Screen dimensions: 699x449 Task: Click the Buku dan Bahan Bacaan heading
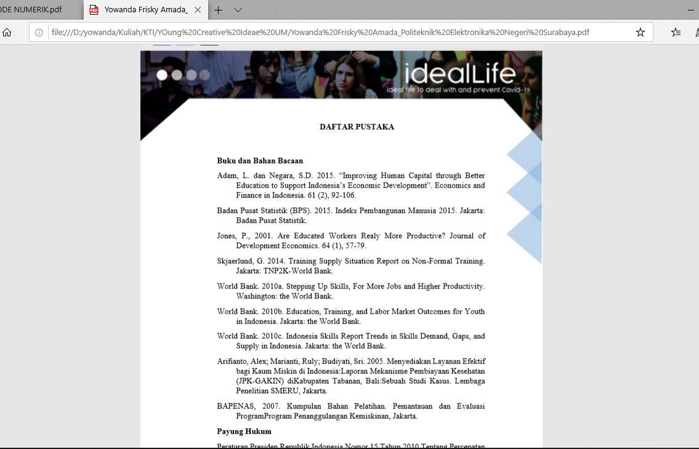pos(260,161)
